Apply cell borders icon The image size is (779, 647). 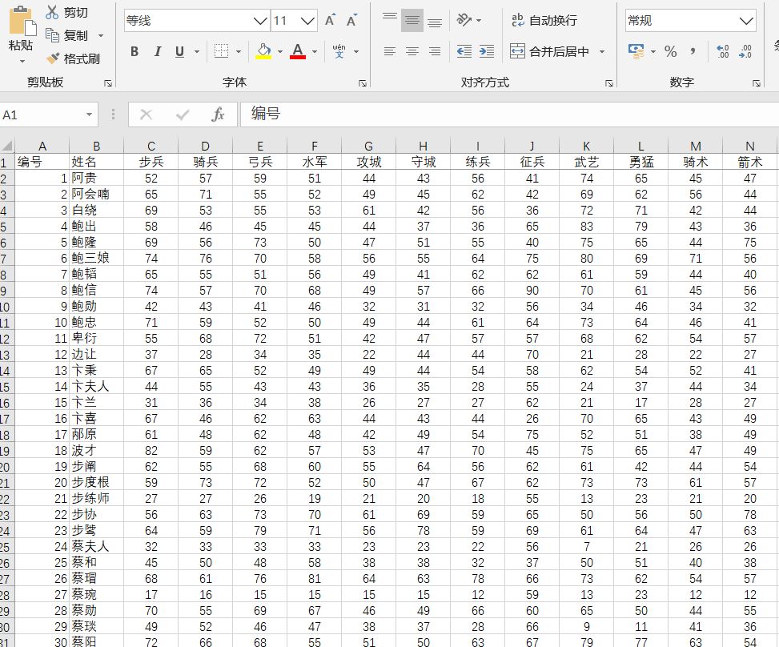pyautogui.click(x=221, y=51)
